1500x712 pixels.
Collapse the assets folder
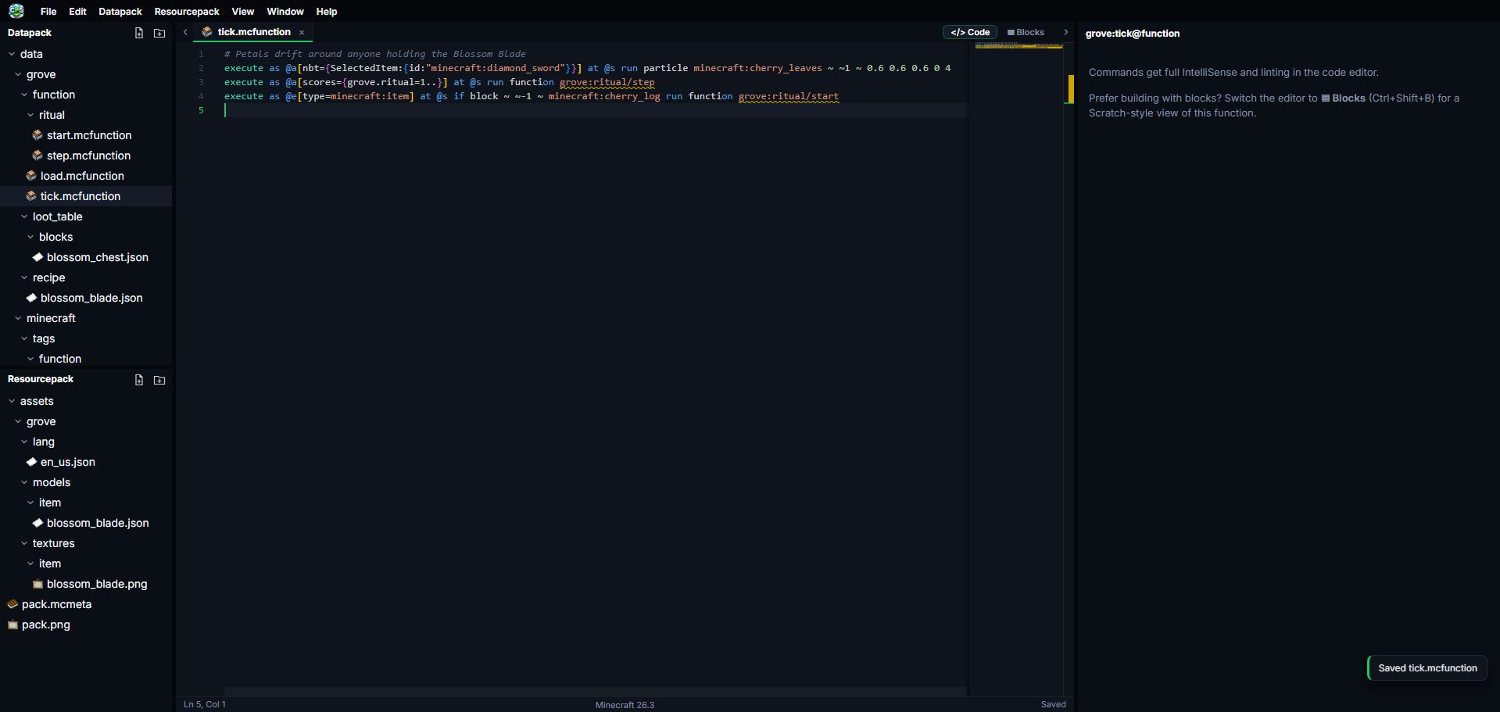(12, 401)
